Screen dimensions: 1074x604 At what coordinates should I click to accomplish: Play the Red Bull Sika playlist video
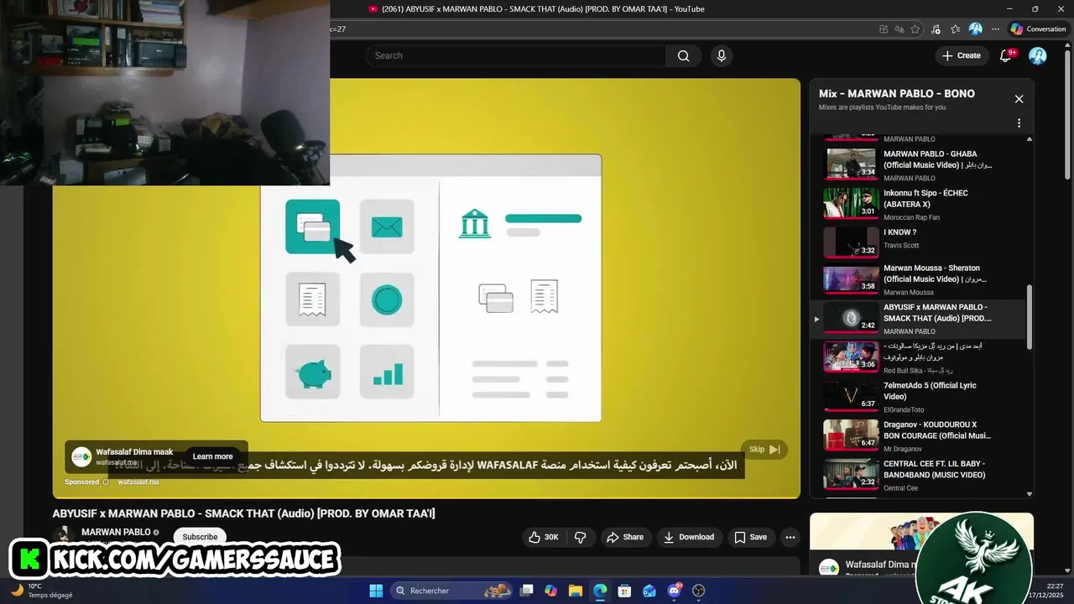pos(922,357)
